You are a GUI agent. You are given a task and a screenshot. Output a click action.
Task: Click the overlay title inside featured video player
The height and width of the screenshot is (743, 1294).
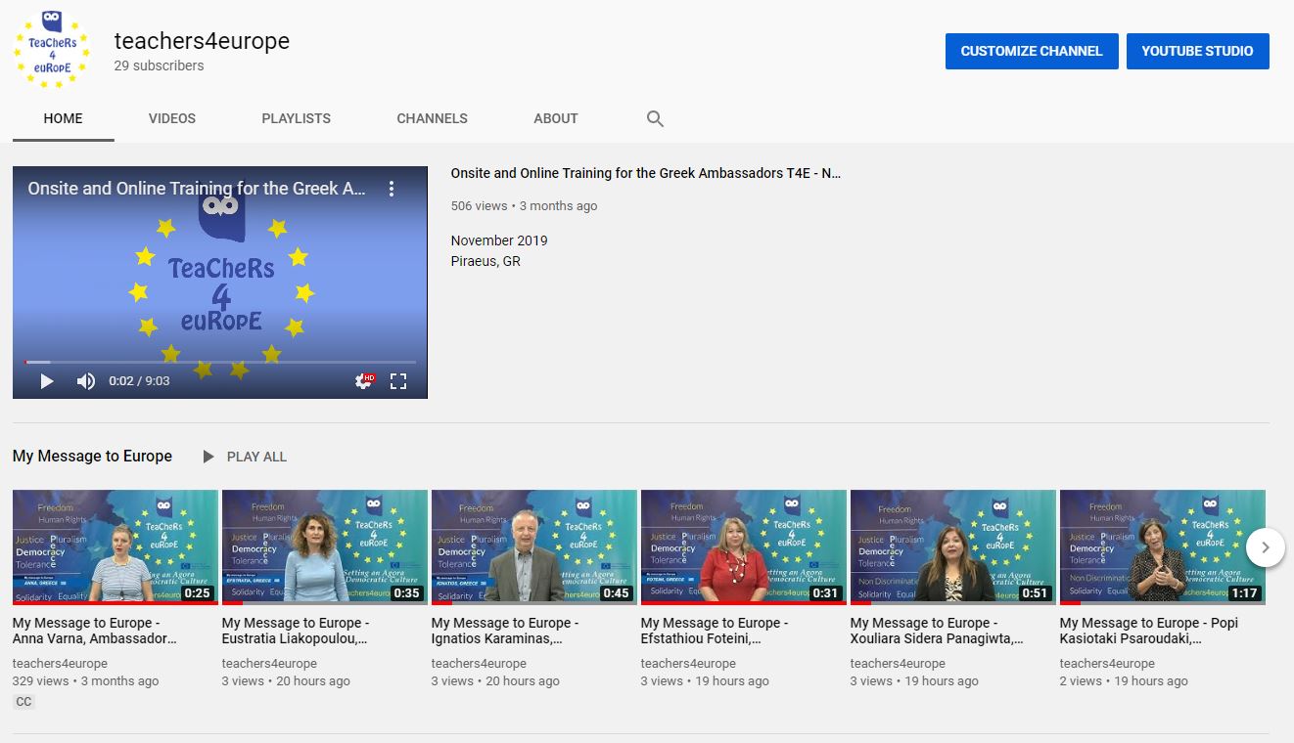pos(197,189)
